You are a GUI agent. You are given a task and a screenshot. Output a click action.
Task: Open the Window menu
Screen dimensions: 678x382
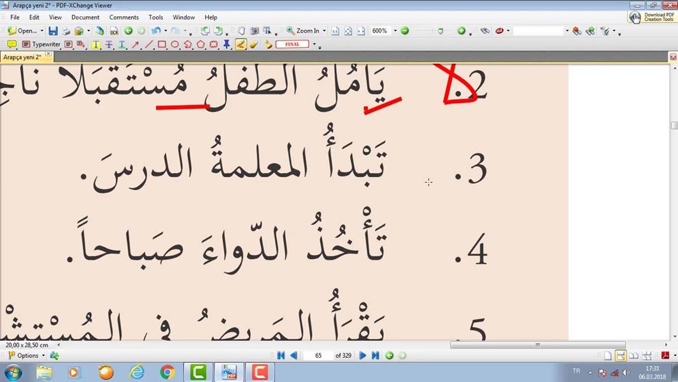(184, 17)
